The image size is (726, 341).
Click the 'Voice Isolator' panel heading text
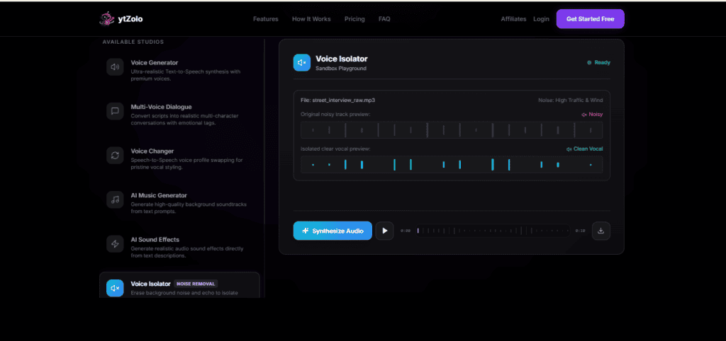click(342, 59)
